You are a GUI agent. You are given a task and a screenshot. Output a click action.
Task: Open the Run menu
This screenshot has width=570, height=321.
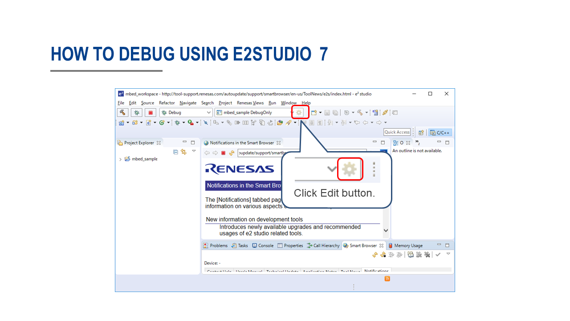click(x=272, y=103)
